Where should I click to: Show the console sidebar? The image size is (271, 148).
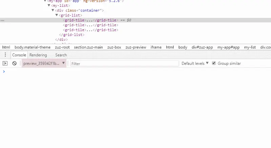point(5,63)
